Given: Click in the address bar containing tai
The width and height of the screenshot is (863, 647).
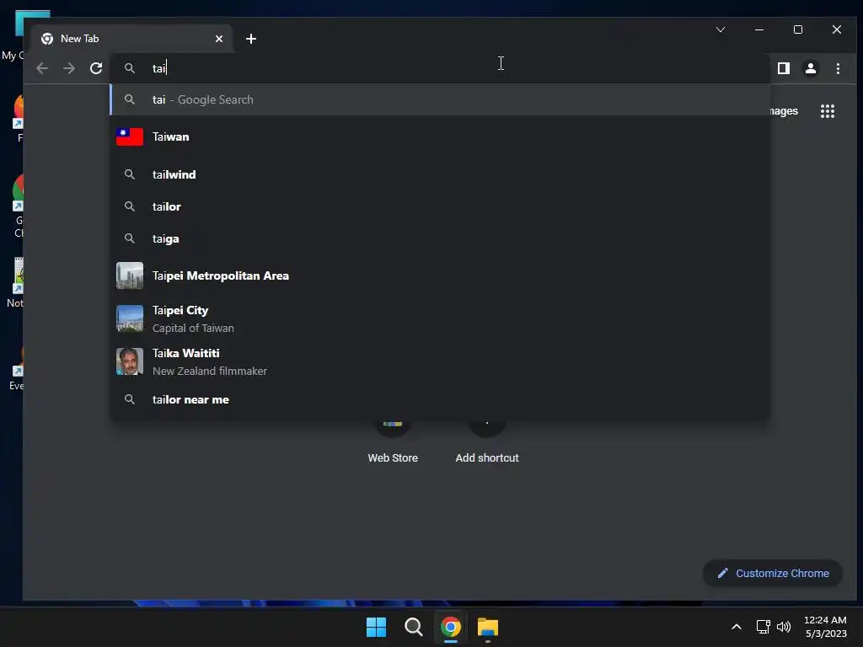Looking at the screenshot, I should pyautogui.click(x=440, y=68).
